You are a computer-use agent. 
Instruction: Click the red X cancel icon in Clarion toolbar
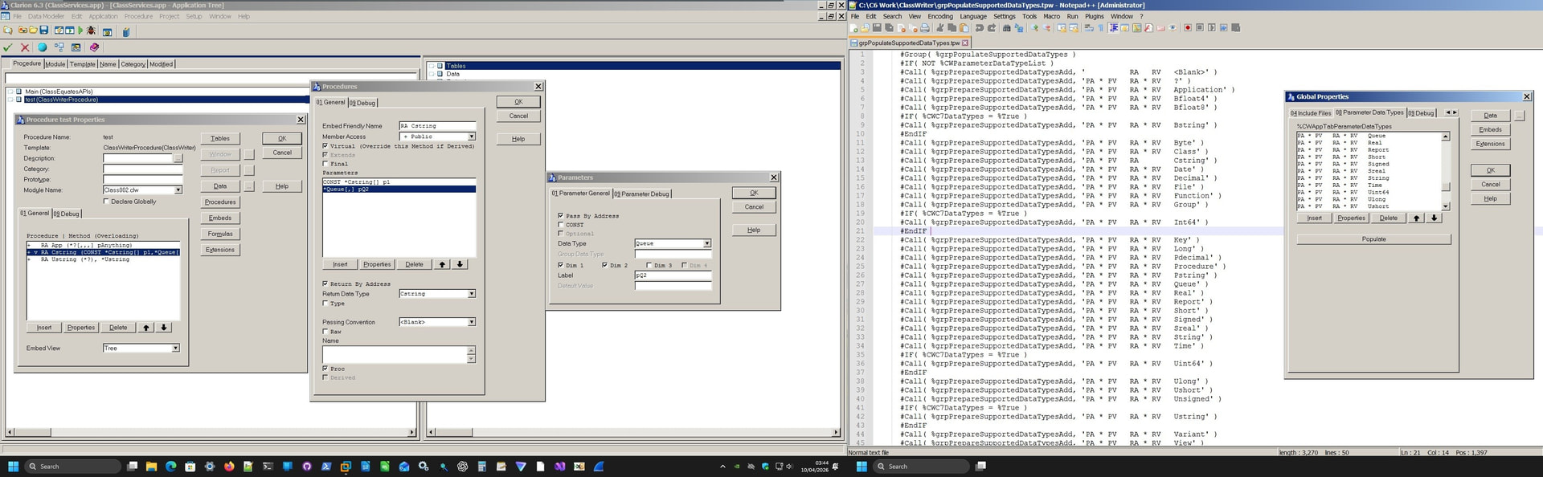coord(25,47)
